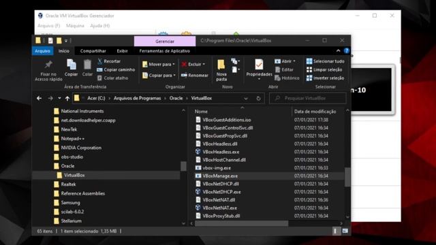
Task: Open Ajuda (H) menu in VirtualBox Gerenciador
Action: (x=100, y=26)
